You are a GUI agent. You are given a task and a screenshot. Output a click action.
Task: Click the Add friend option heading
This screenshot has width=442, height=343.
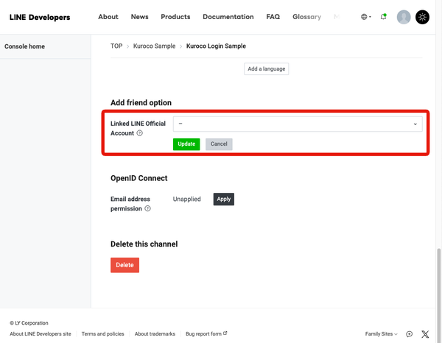[141, 103]
